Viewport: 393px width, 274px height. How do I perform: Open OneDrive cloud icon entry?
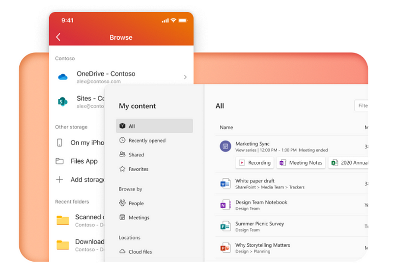point(63,77)
